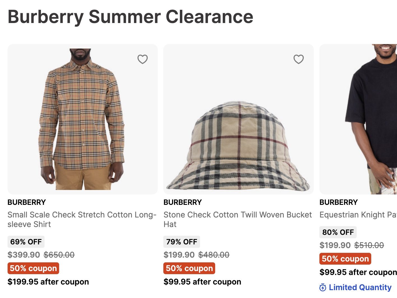The height and width of the screenshot is (298, 397).
Task: Click the 79% OFF badge
Action: point(182,242)
